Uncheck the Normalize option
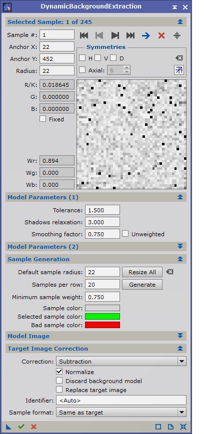The width and height of the screenshot is (205, 434). 59,372
